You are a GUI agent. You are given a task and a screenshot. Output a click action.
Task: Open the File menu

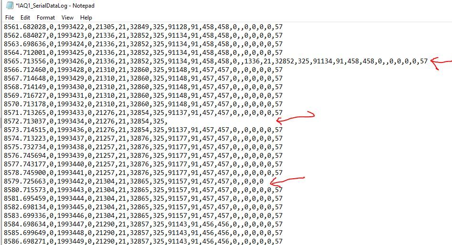click(10, 18)
